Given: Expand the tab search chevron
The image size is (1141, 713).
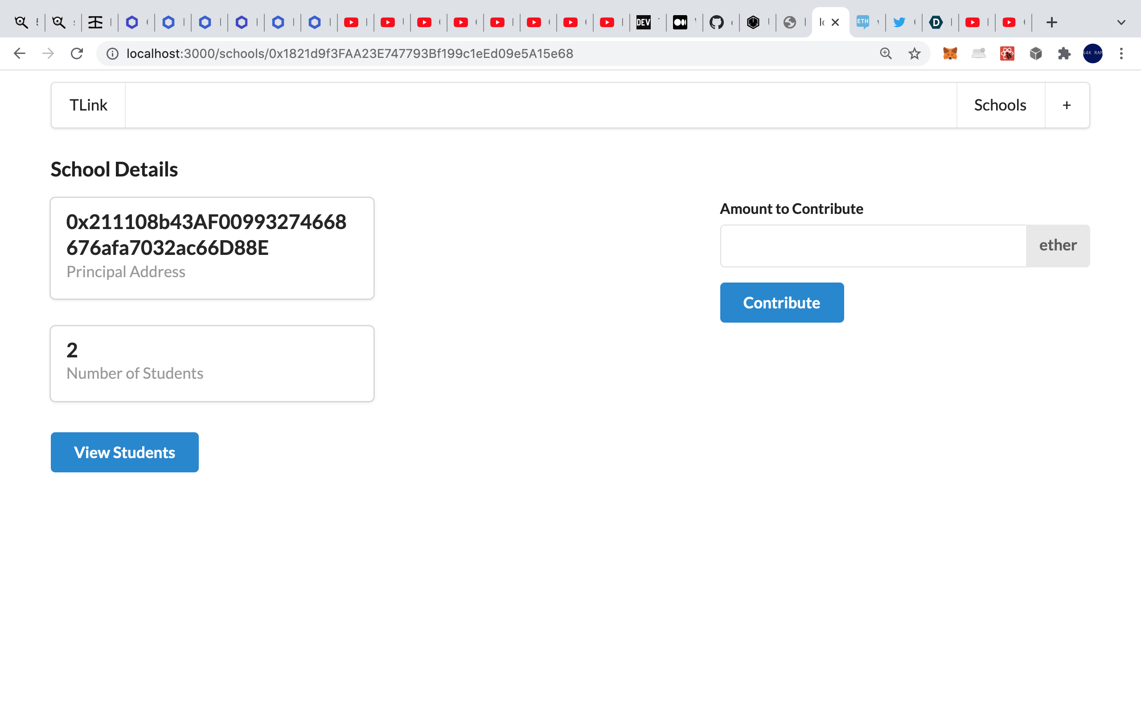Looking at the screenshot, I should 1121,22.
